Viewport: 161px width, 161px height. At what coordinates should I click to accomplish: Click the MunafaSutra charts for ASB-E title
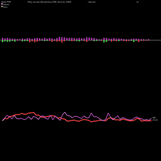coord(49,2)
